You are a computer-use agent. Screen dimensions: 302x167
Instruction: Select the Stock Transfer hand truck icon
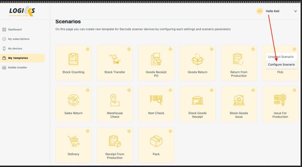point(115,59)
